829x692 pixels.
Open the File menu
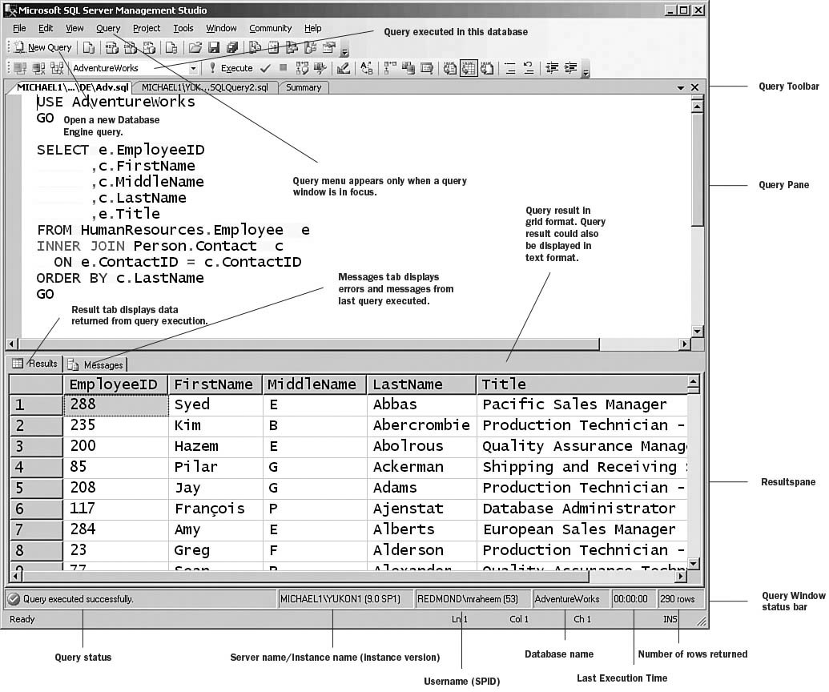click(19, 29)
